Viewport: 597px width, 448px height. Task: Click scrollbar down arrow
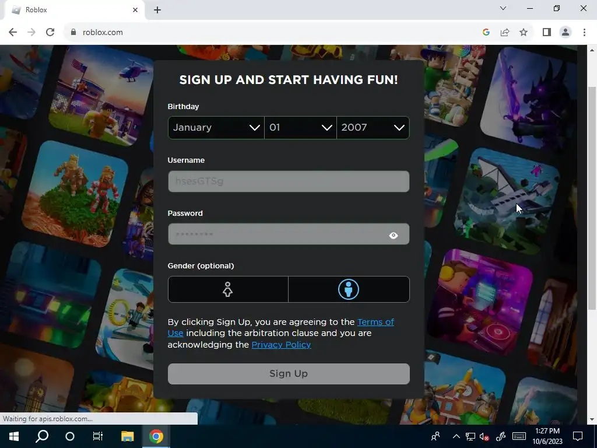592,419
